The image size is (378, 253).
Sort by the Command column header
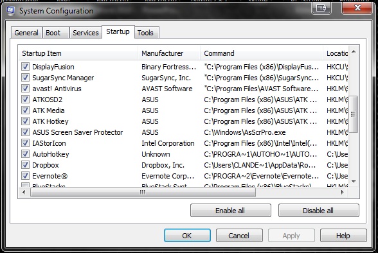click(x=262, y=53)
